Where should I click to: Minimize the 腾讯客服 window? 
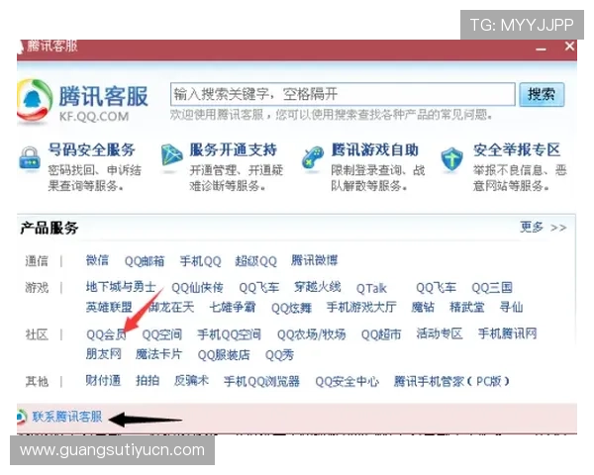tap(542, 49)
